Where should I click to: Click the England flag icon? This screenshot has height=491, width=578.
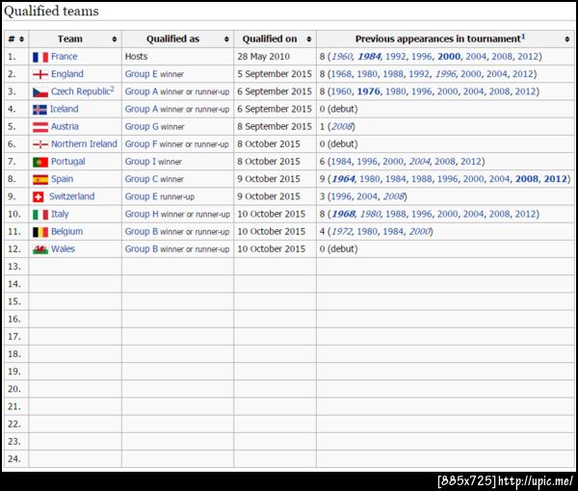click(x=40, y=74)
